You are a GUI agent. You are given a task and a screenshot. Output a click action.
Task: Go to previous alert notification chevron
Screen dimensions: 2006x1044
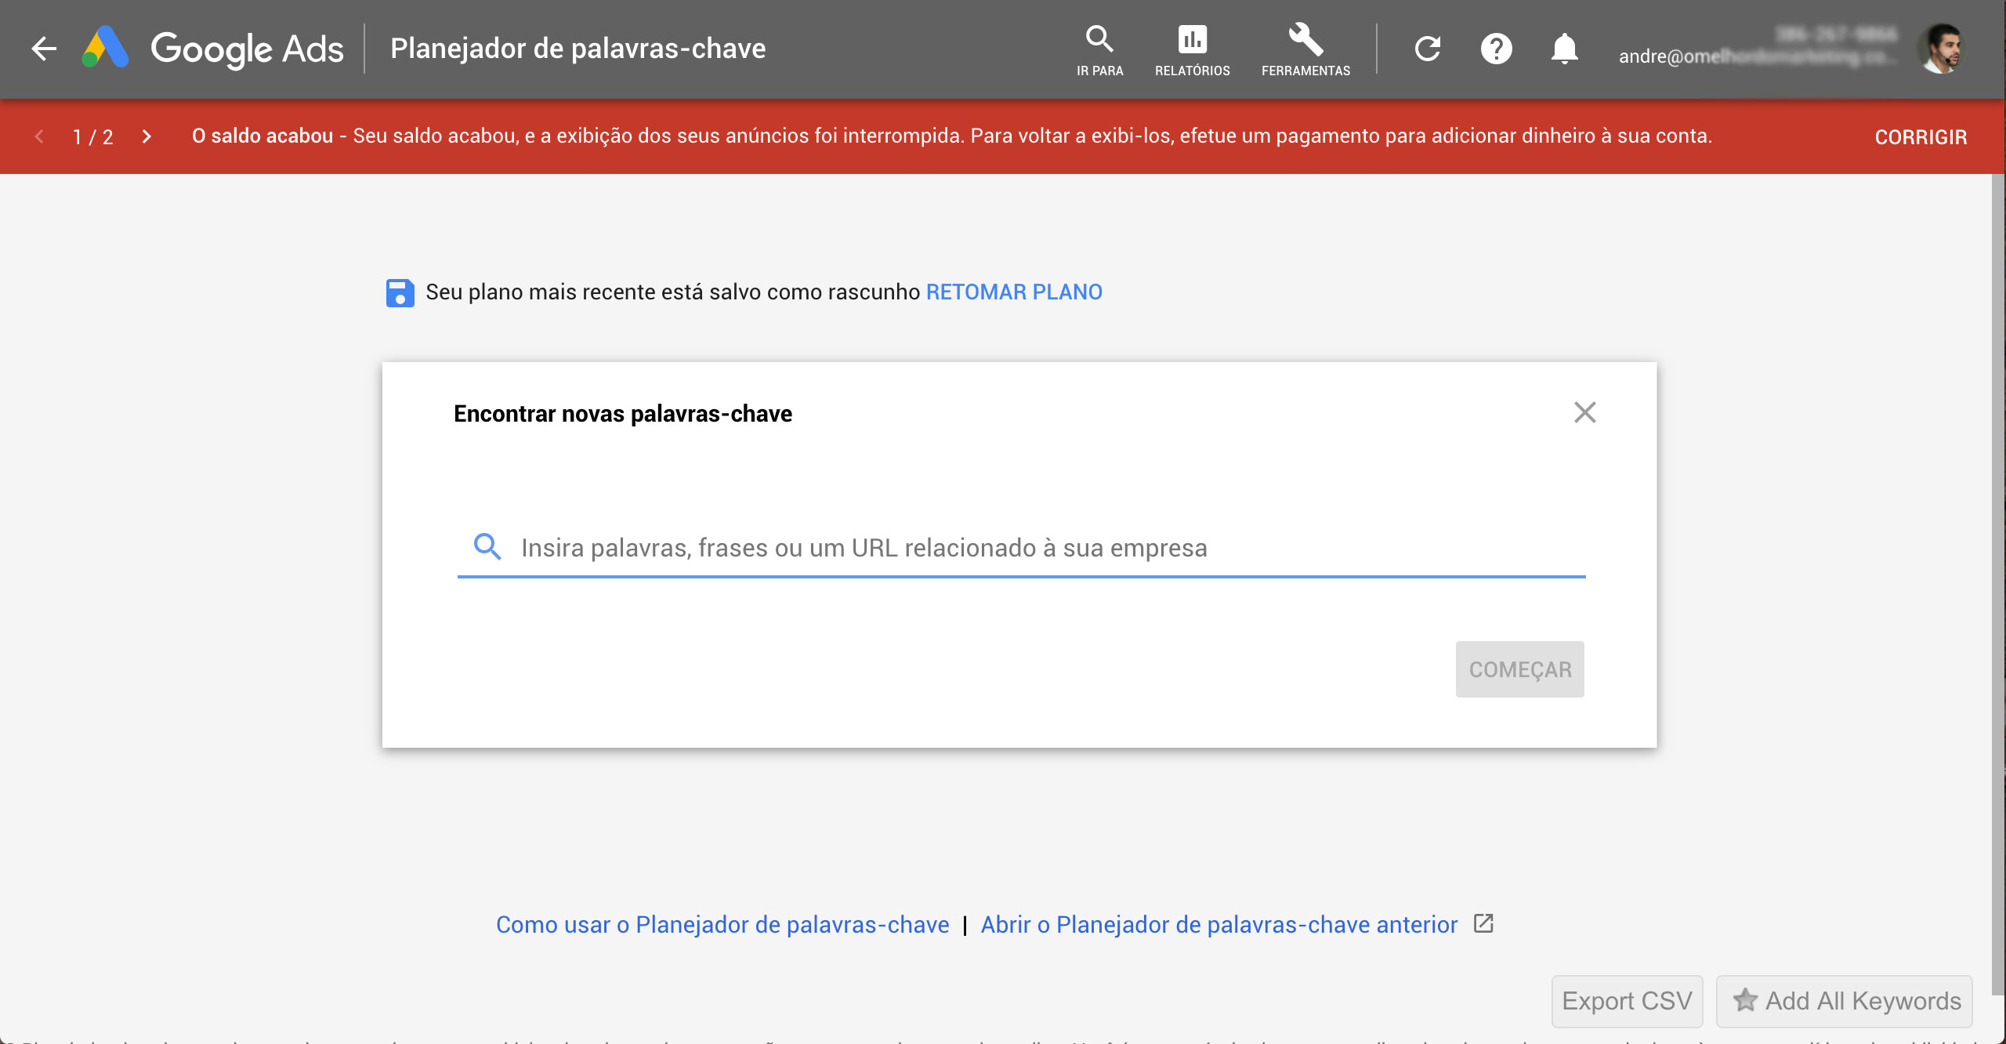[39, 136]
